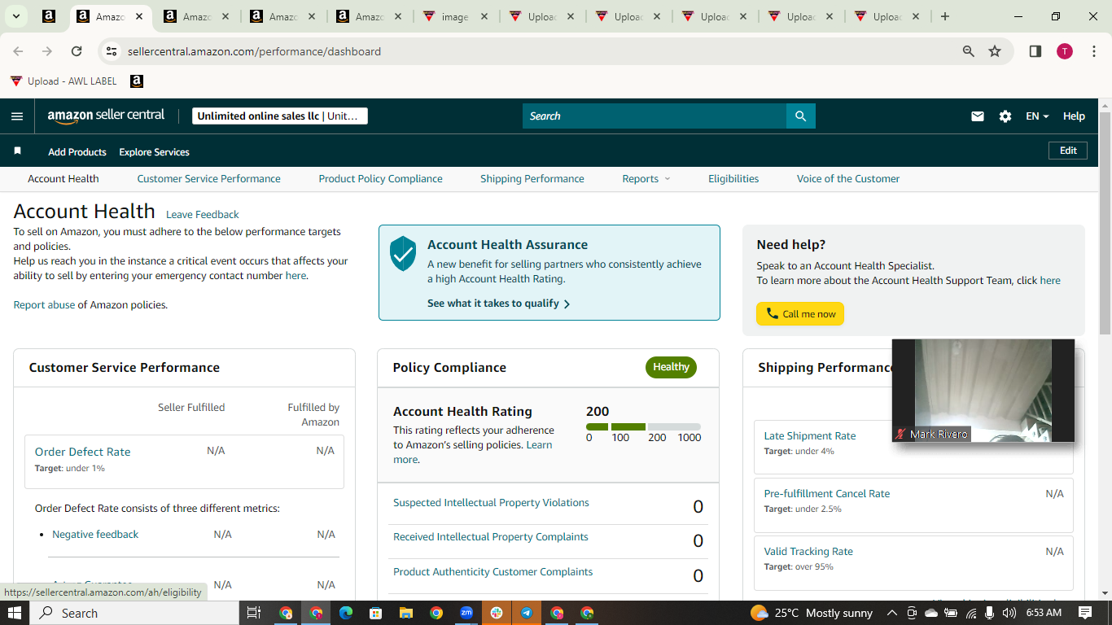This screenshot has width=1112, height=625.
Task: Switch to Customer Service Performance tab
Action: [x=209, y=179]
